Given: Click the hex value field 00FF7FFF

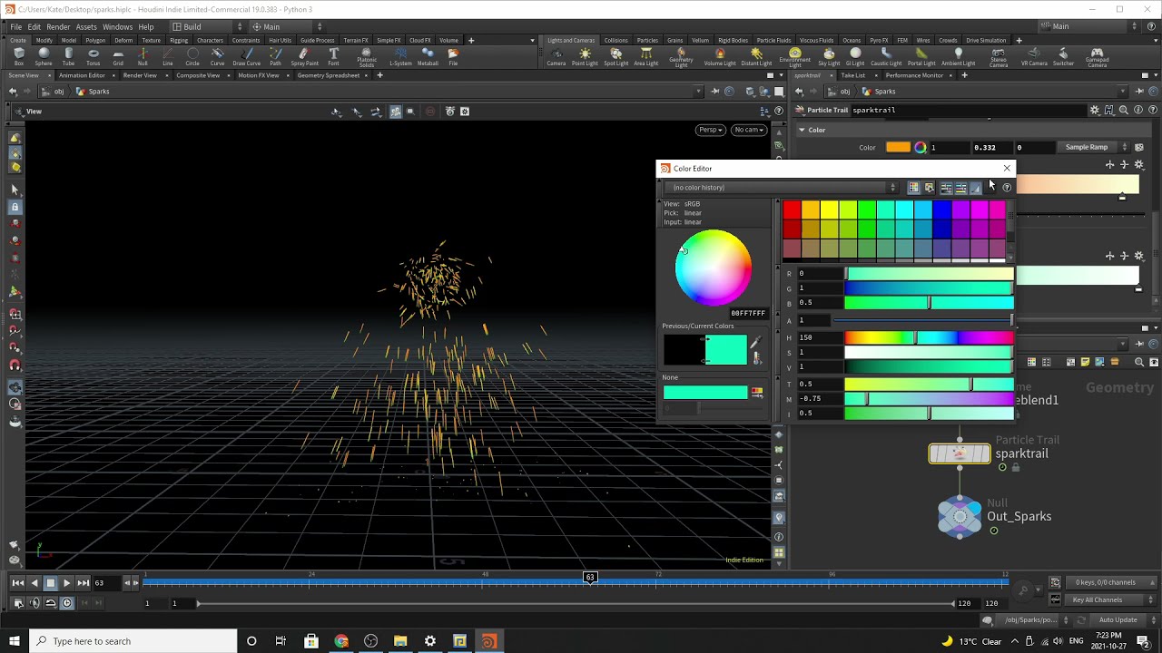Looking at the screenshot, I should point(748,313).
